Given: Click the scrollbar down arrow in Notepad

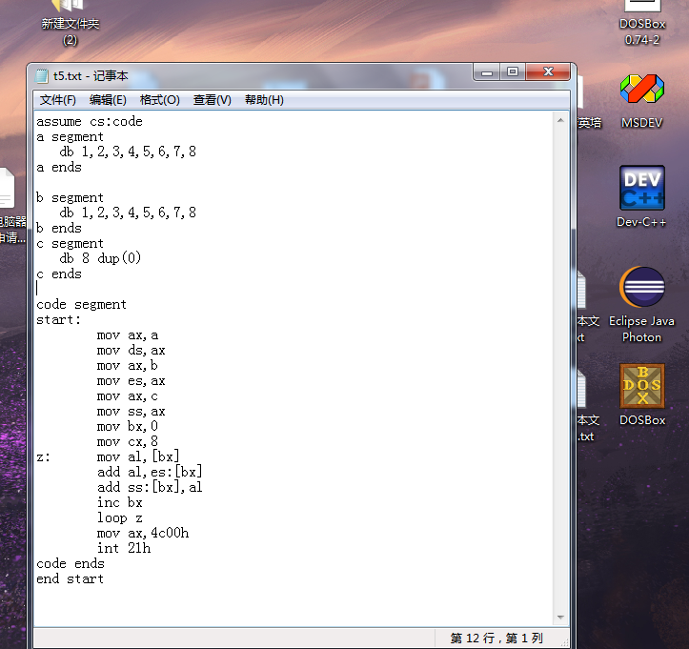Looking at the screenshot, I should (560, 618).
